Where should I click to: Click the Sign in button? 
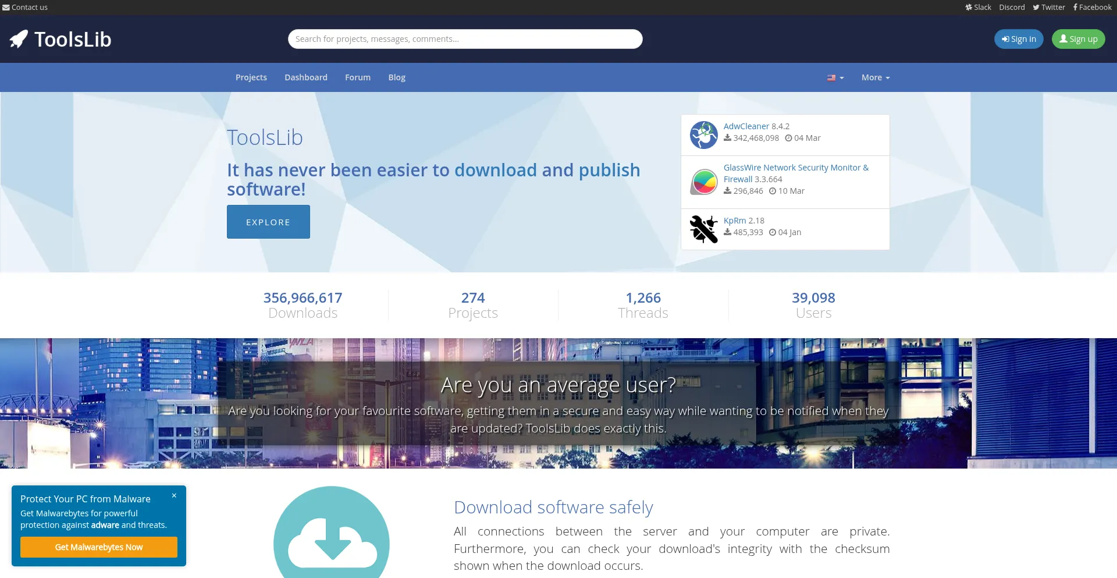(1019, 39)
